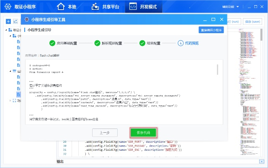Click the 保存 (save) button in main window
268x168 pixels.
pyautogui.click(x=253, y=21)
